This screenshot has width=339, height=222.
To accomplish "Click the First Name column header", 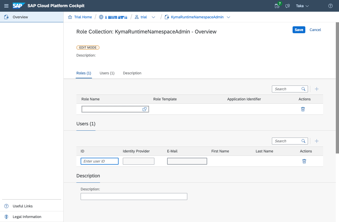I will click(x=220, y=151).
